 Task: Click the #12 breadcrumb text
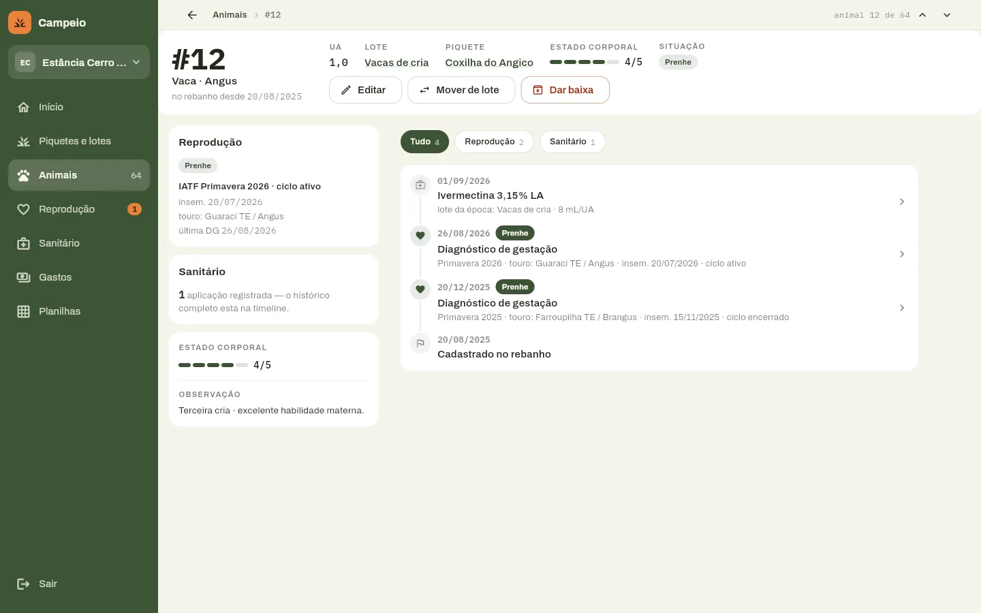click(x=272, y=15)
